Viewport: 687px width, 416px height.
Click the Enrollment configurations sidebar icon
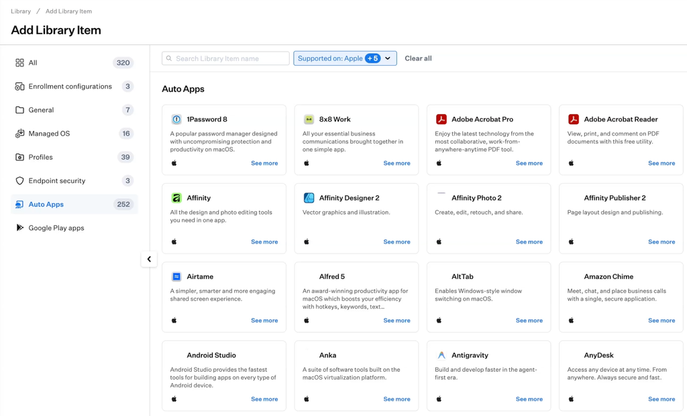[x=19, y=87]
